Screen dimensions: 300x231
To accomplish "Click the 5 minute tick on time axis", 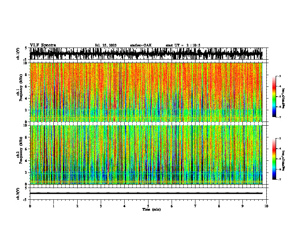I will [148, 206].
